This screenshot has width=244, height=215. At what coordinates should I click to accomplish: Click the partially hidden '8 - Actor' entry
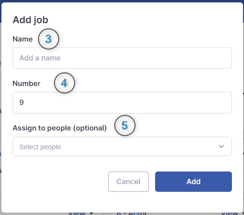(132, 214)
